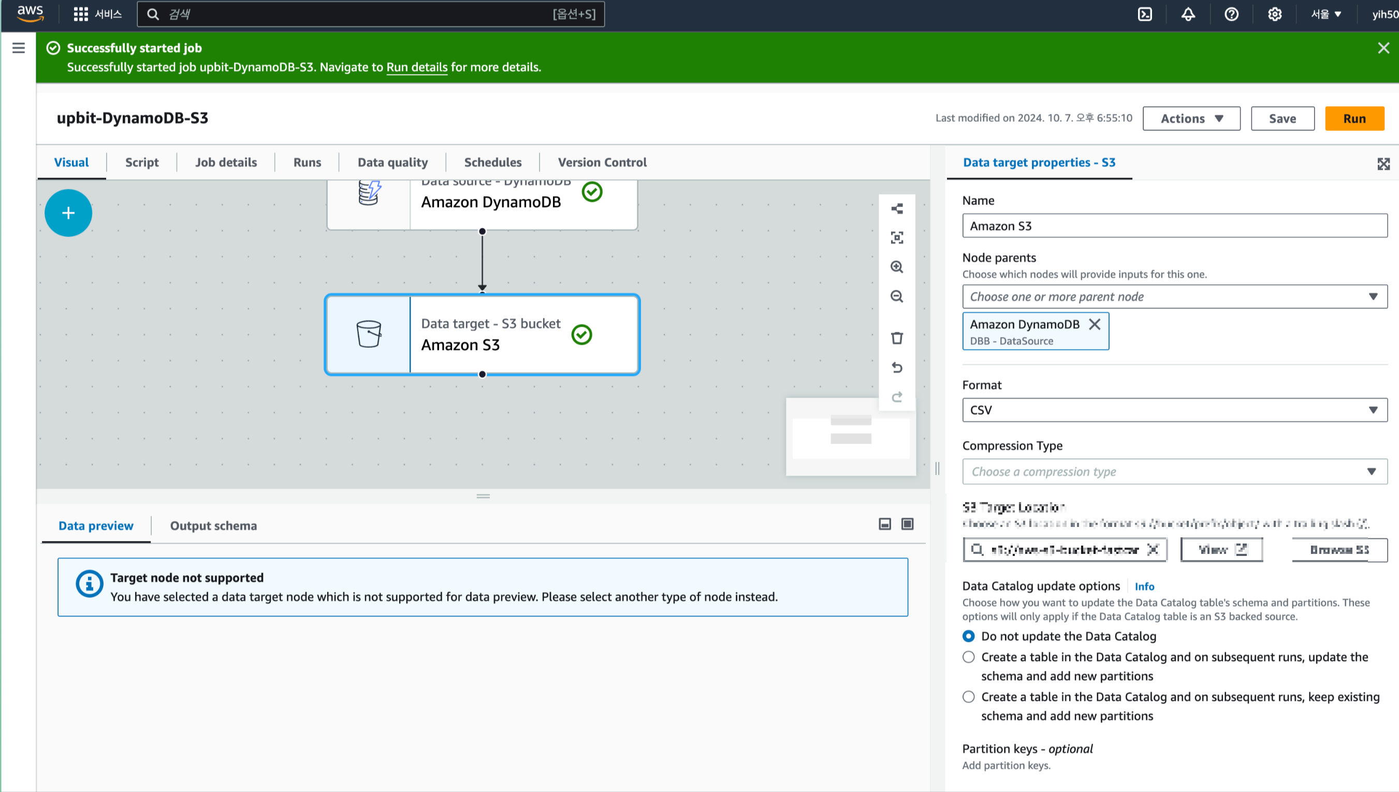Viewport: 1399px width, 792px height.
Task: Click the blue add node plus button
Action: click(68, 213)
